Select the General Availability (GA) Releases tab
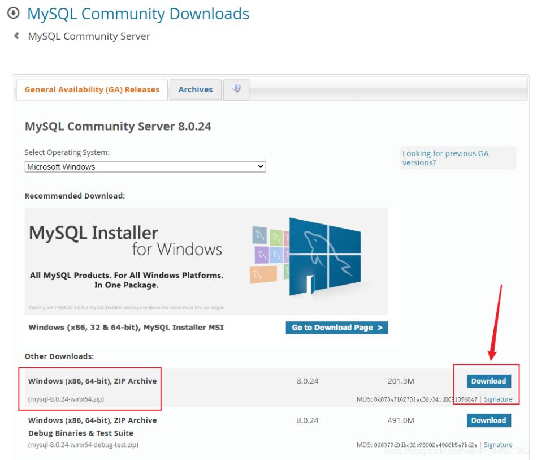 91,89
